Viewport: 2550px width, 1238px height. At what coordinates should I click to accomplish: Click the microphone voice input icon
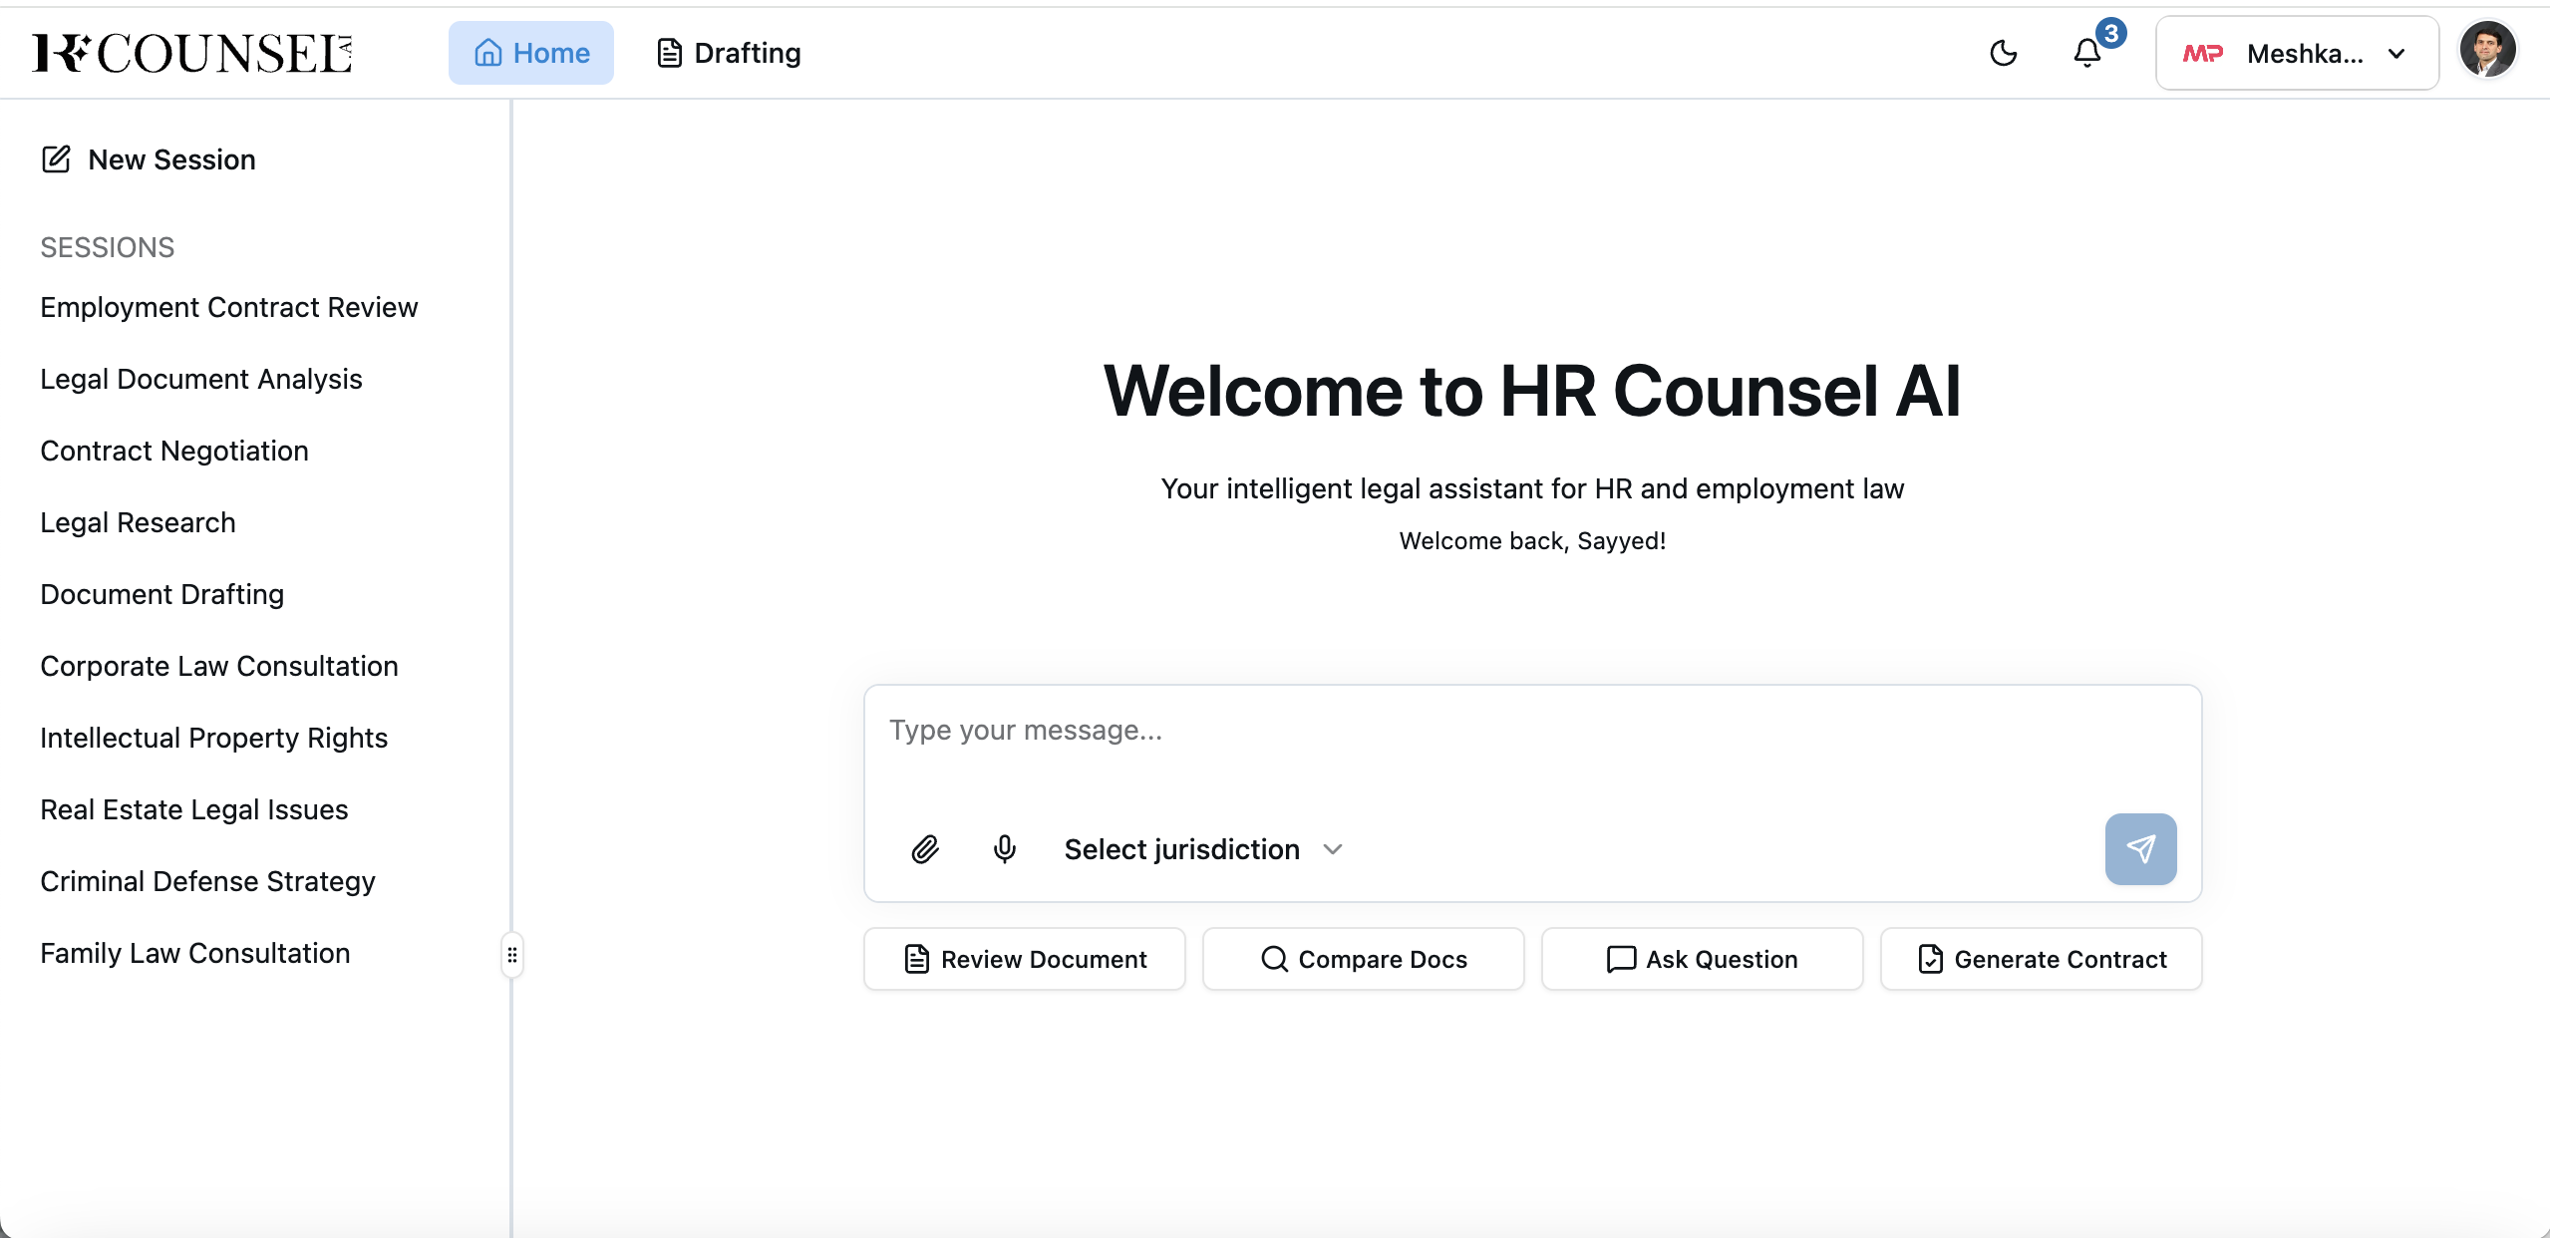click(1005, 849)
